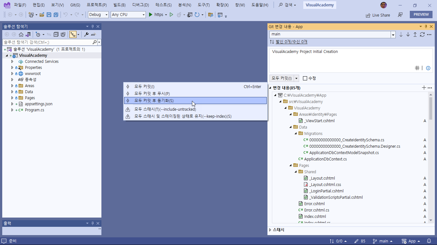Click the Collapse All icon in Solution Explorer
Screen dimensions: 437x245
pyautogui.click(x=56, y=34)
